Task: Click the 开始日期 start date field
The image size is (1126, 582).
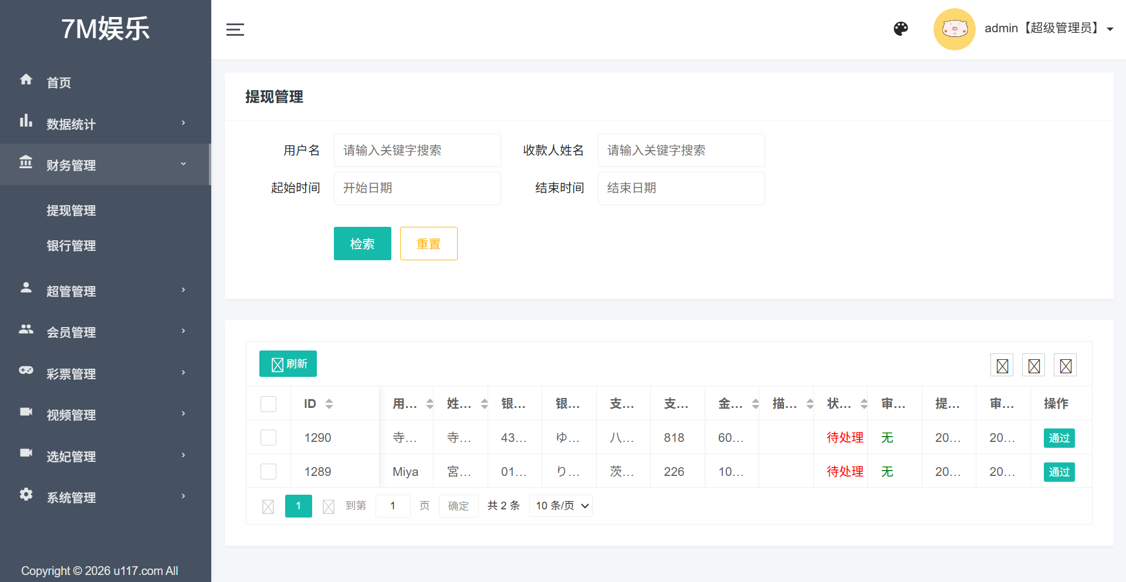Action: tap(417, 188)
